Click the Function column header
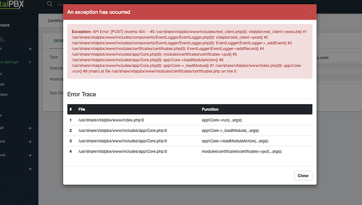Screen dimensions: 362x205 pos(210,109)
